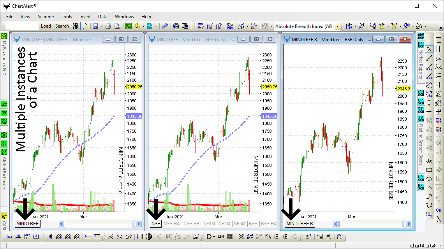This screenshot has width=444, height=249.
Task: Open dropdown next to chart template icon
Action: 271,26
